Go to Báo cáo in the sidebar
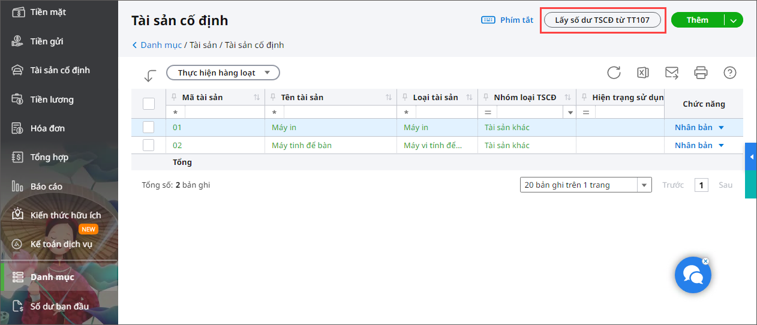 [x=46, y=186]
